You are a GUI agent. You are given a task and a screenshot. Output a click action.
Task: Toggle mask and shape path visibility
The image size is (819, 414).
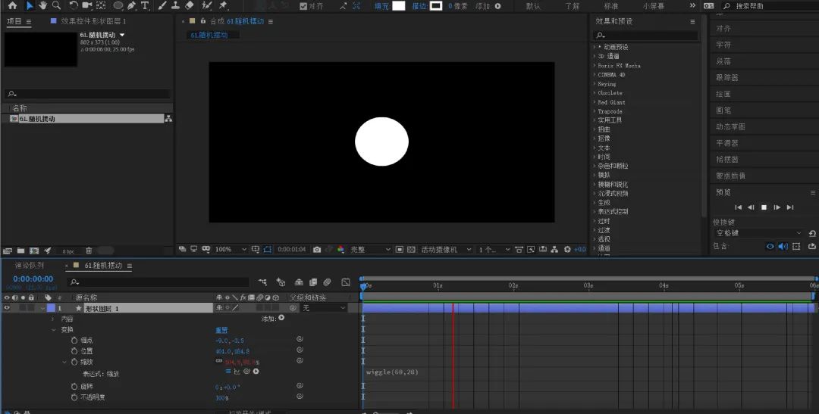click(x=268, y=250)
